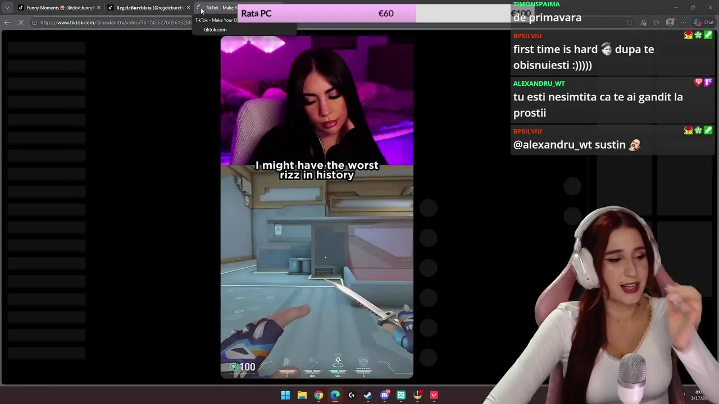Open Steam from the taskbar
The image size is (719, 404).
368,395
